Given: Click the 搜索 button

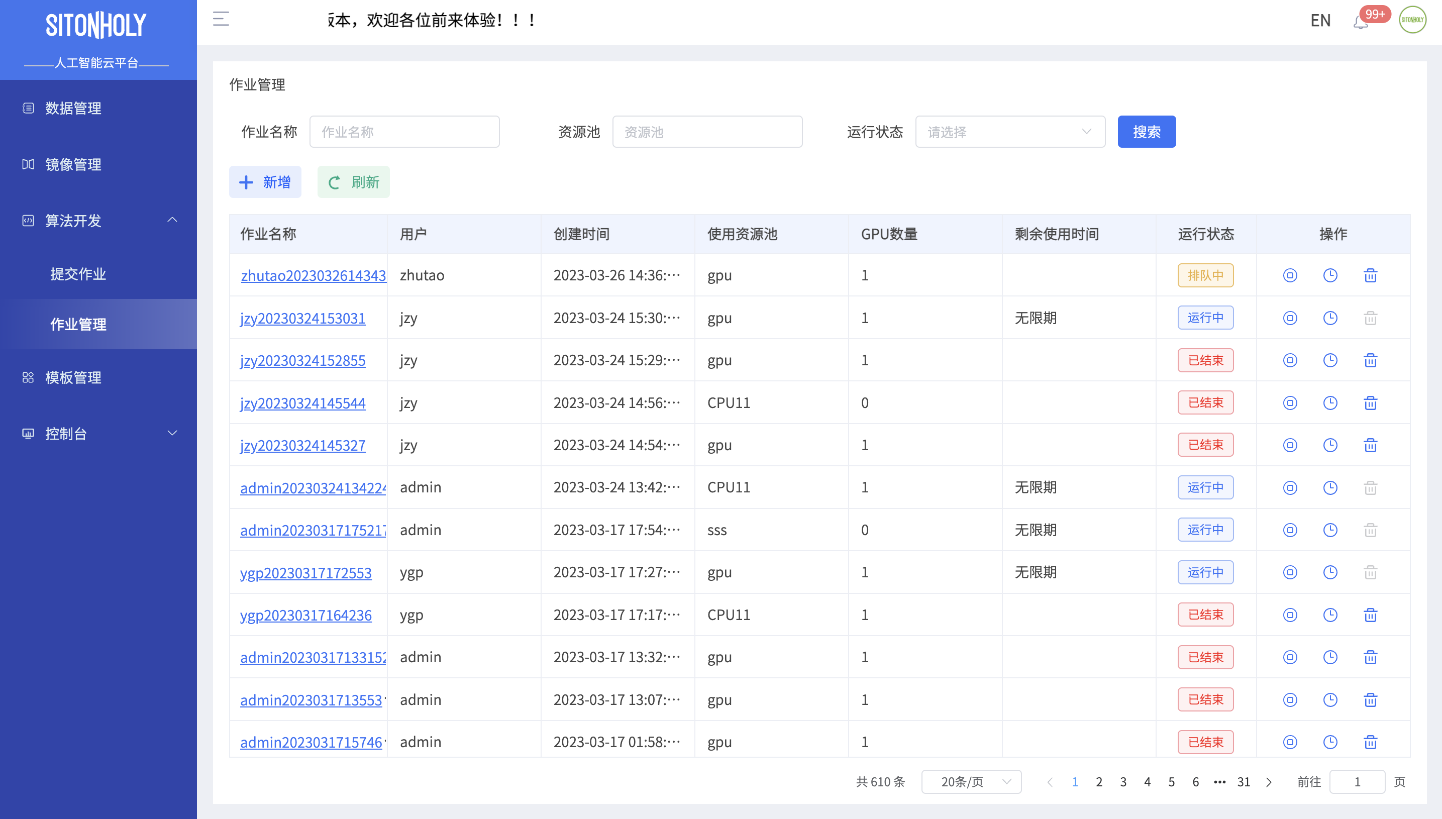Looking at the screenshot, I should [x=1146, y=132].
